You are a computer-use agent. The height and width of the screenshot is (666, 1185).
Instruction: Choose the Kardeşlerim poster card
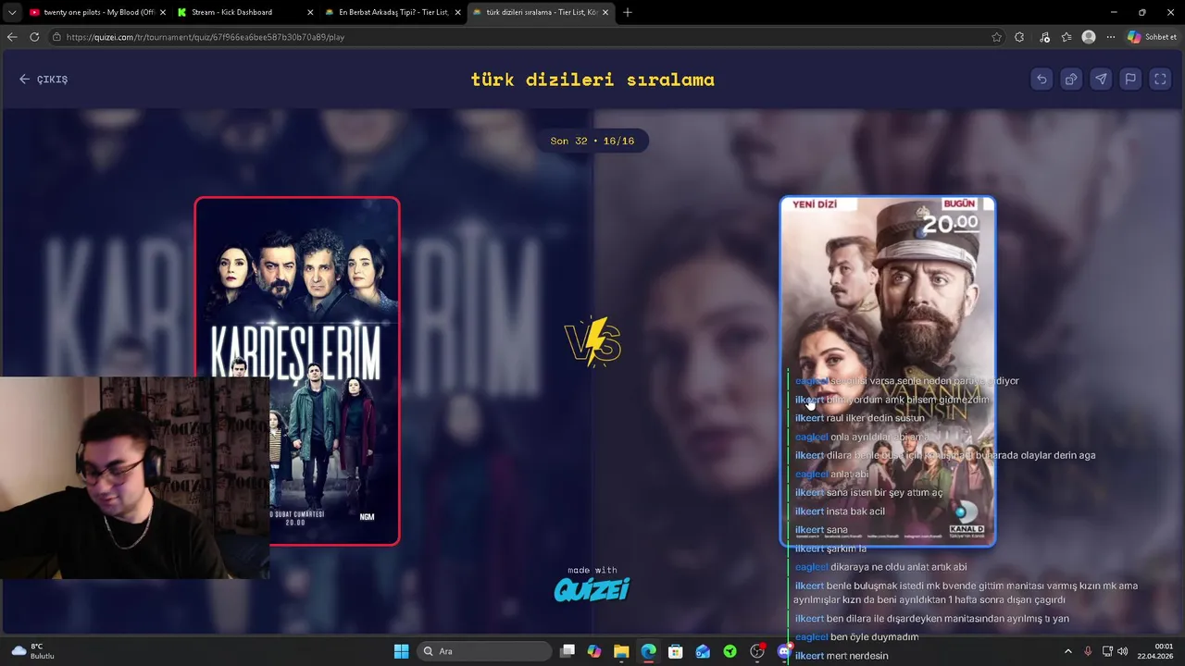[297, 371]
